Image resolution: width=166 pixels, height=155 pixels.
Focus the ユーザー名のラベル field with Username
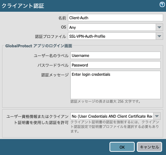click(x=116, y=55)
